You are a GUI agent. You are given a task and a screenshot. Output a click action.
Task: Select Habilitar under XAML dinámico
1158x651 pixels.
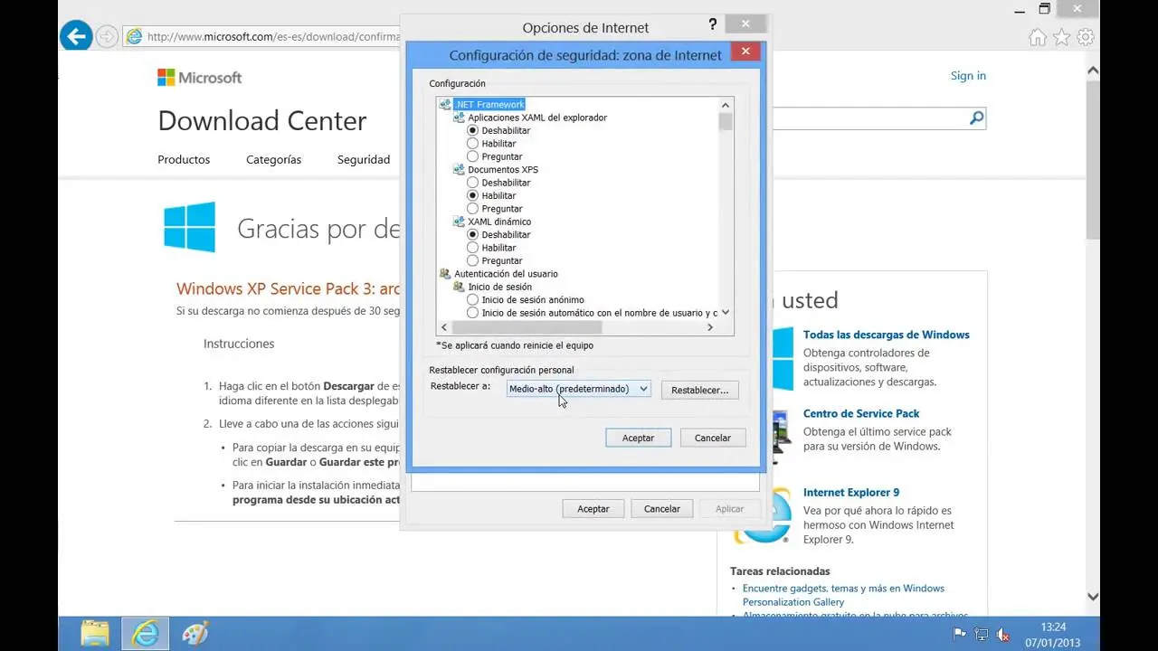click(472, 248)
